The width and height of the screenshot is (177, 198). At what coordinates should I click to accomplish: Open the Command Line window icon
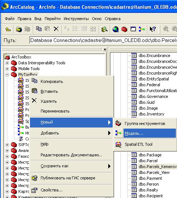click(x=133, y=29)
